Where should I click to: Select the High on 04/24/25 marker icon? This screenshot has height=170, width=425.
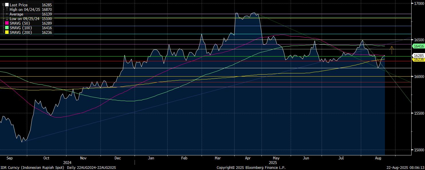click(x=7, y=9)
